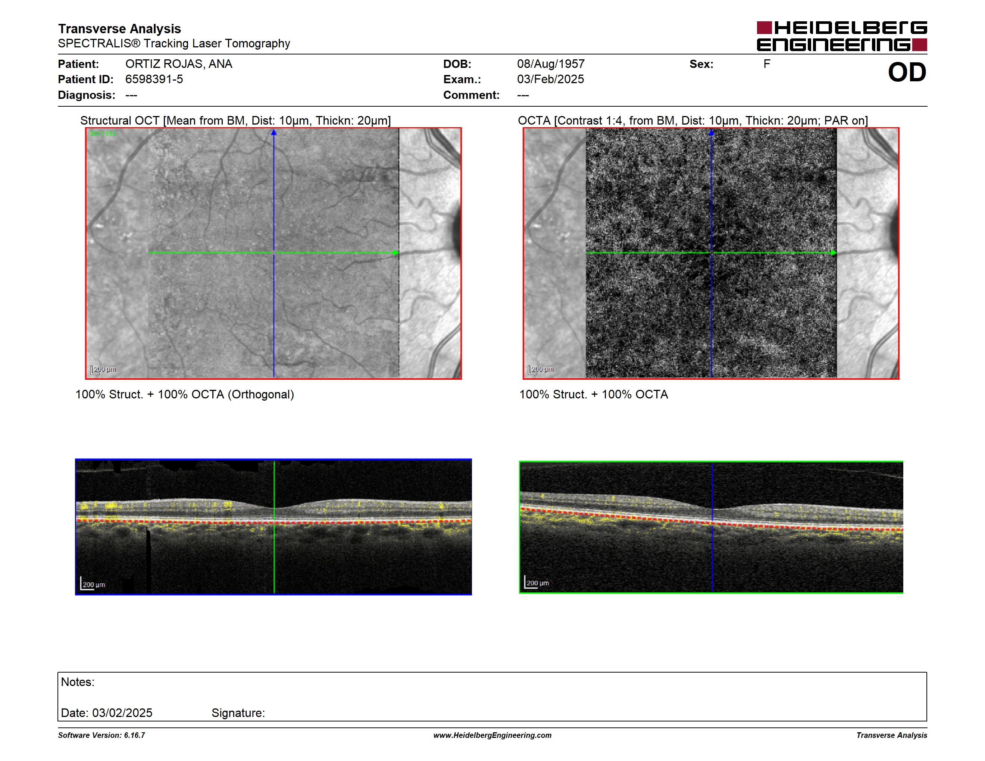
Task: Click the OCTA Contrast 1:4 caption text
Action: [693, 120]
